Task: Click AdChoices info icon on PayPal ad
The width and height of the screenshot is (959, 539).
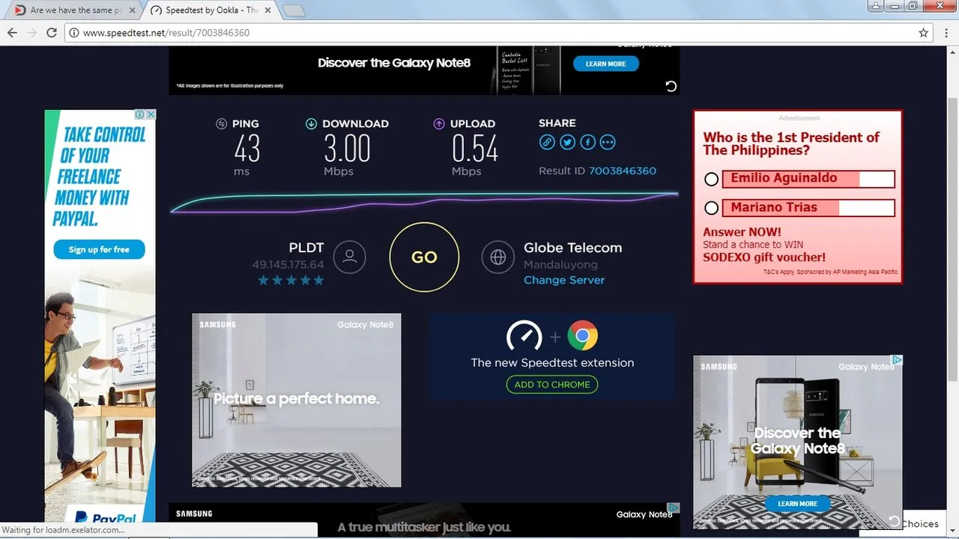Action: point(139,115)
